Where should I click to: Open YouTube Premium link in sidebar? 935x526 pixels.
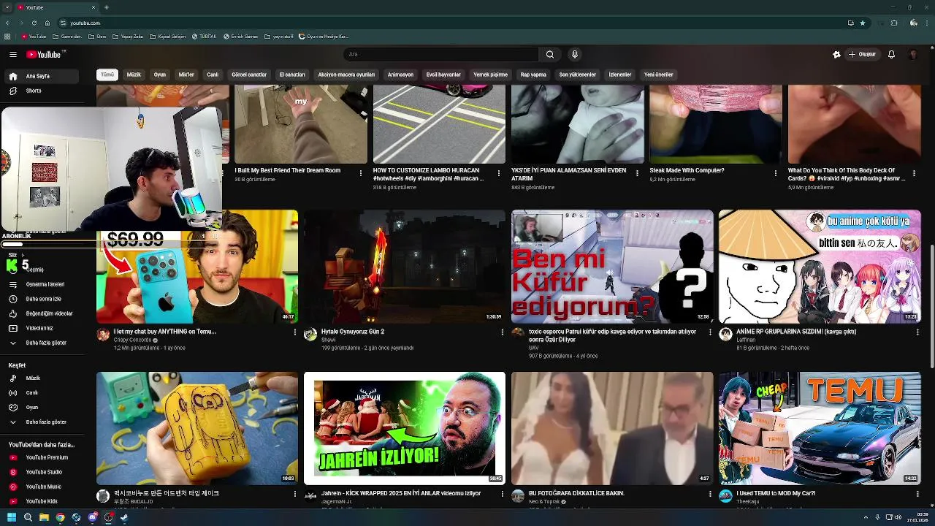(x=42, y=457)
